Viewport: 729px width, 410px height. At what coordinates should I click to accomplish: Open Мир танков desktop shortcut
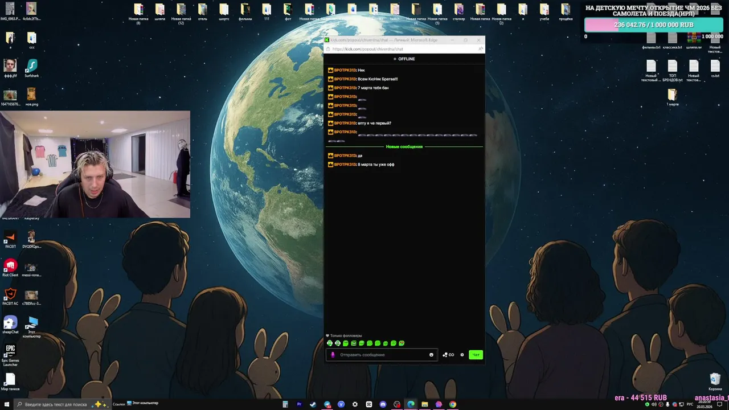coord(10,382)
